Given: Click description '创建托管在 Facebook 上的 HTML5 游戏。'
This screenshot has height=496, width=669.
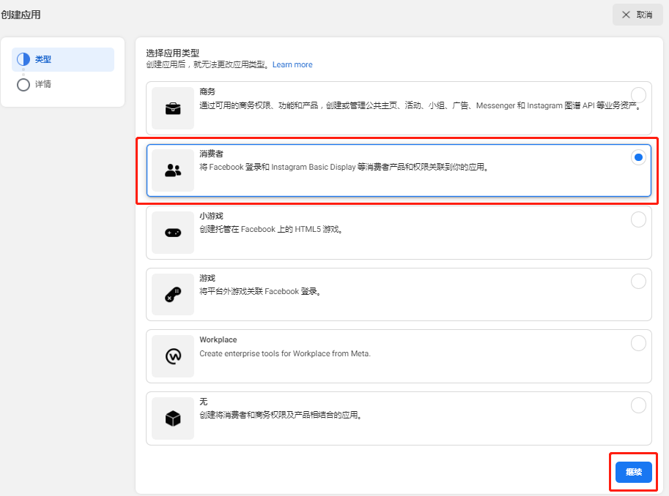Looking at the screenshot, I should [x=271, y=229].
